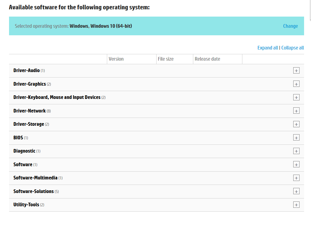The image size is (311, 228).
Task: Click the plus icon beside Driver-Graphics
Action: pos(296,84)
